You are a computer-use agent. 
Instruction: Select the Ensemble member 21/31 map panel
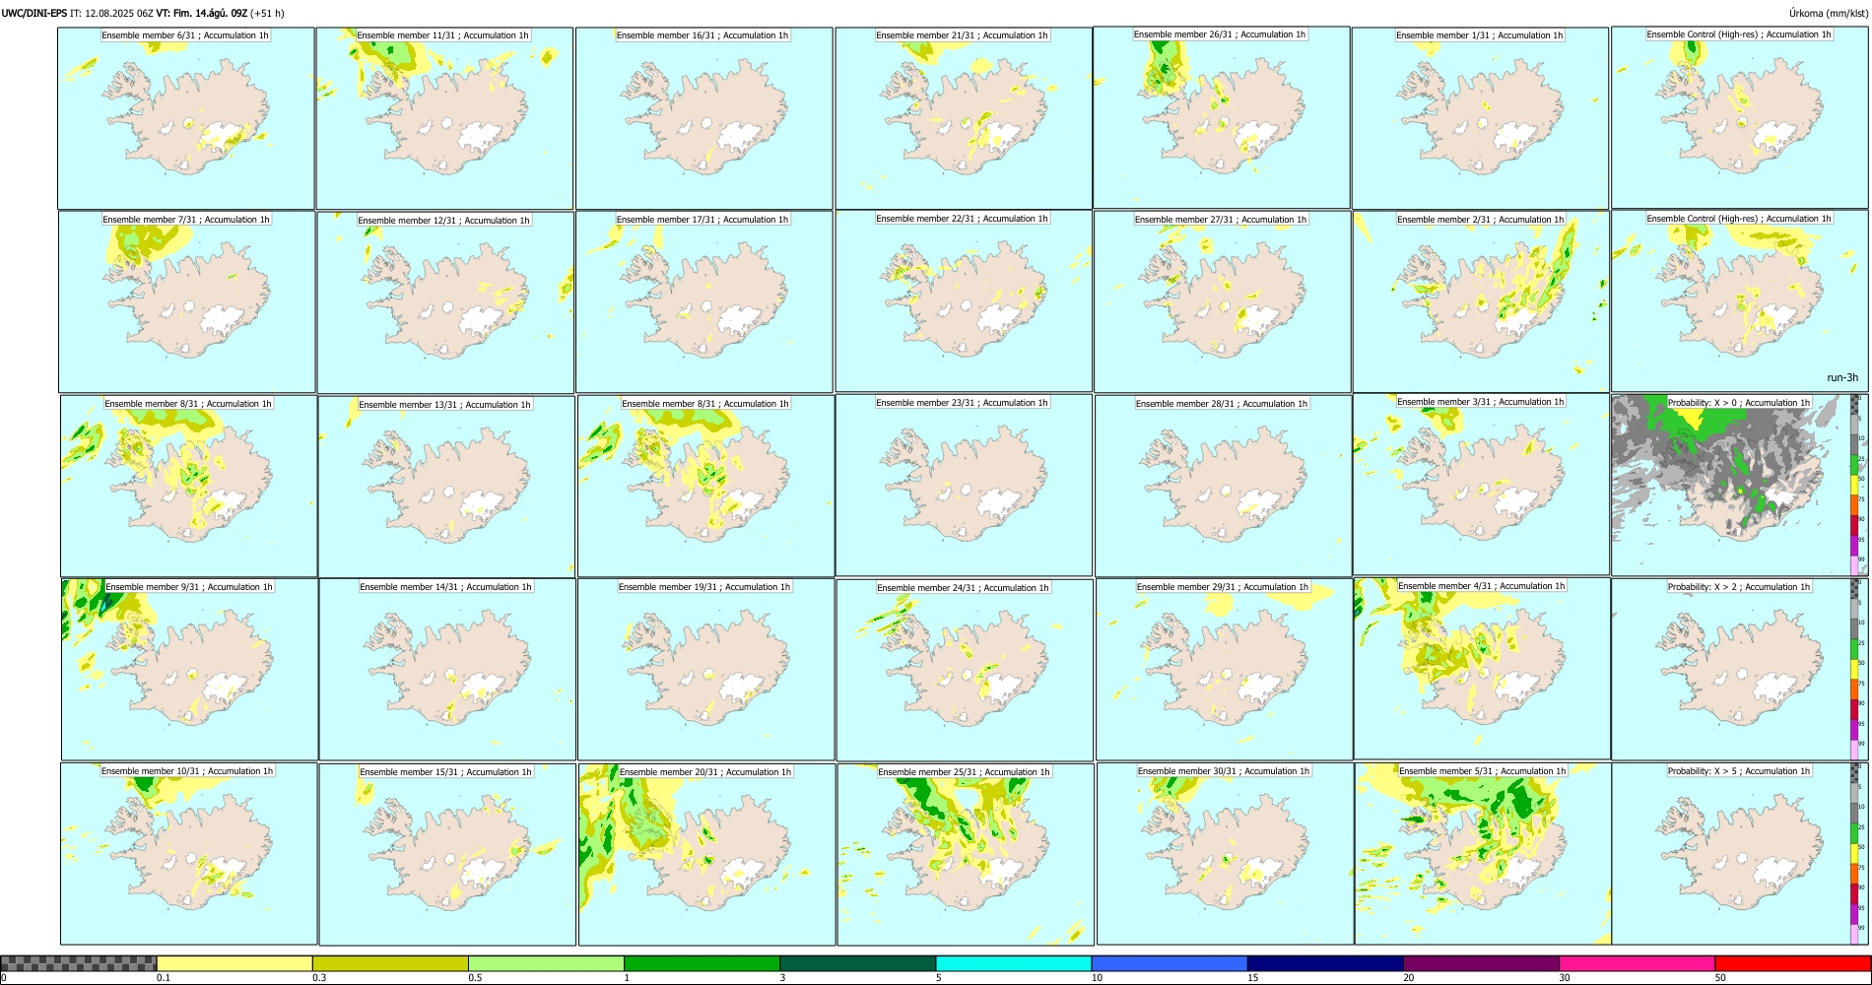coord(964,118)
